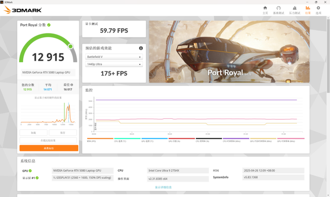Image resolution: width=330 pixels, height=197 pixels.
Task: Open the Home page icon
Action: (x=265, y=8)
